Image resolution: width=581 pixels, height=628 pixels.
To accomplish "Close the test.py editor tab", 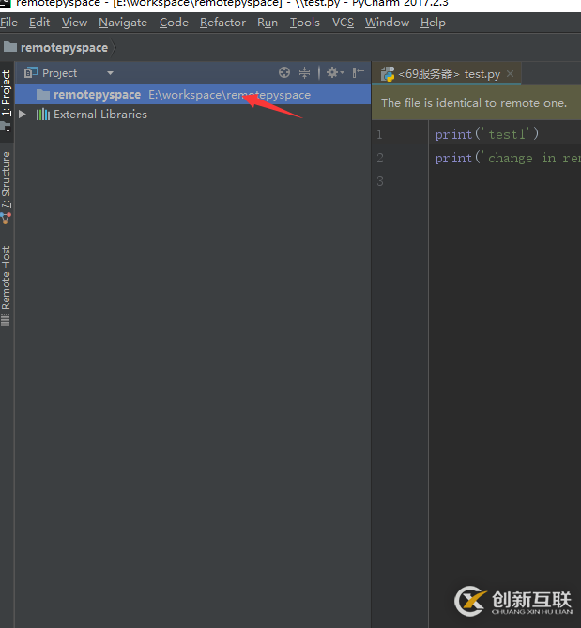I will coord(510,74).
